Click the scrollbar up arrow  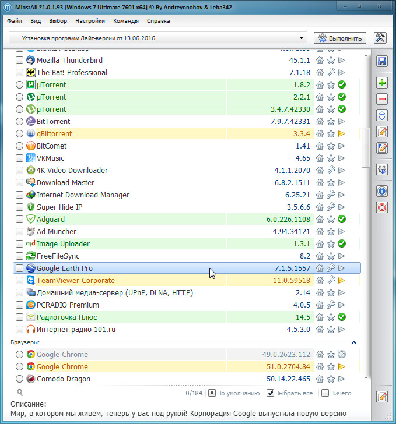tap(366, 55)
